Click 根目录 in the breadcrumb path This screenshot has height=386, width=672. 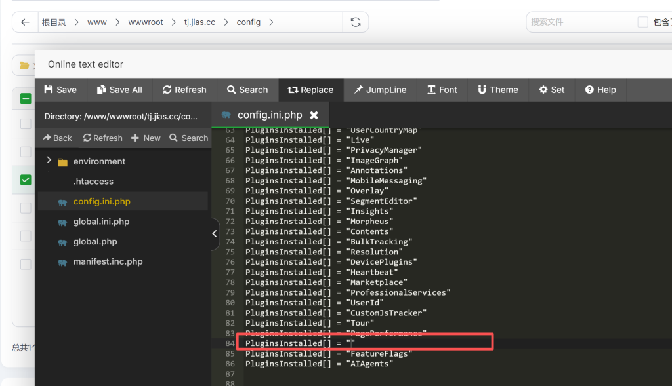[54, 22]
